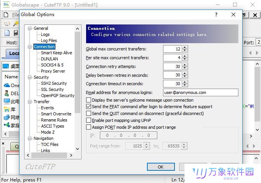Screen dimensions: 261x183
Task: Click new document icon in CuteFTP toolbar
Action: [x=7, y=33]
